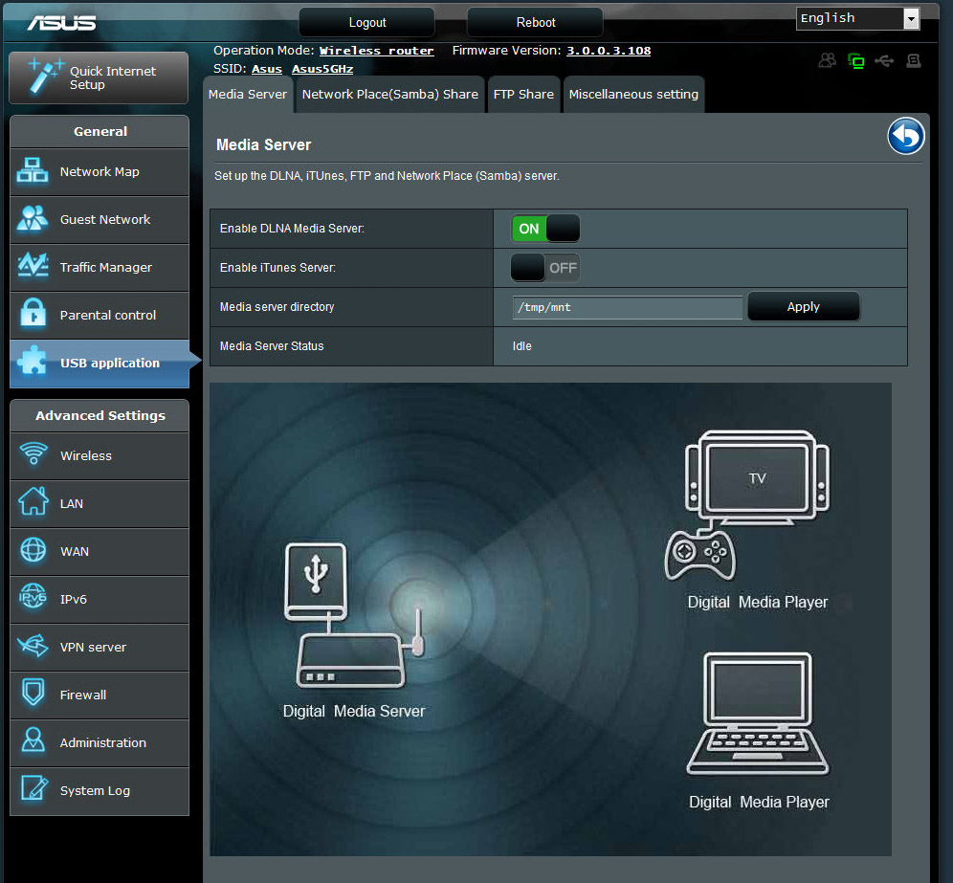Screen dimensions: 953x883
Task: Click the green network connection status icon
Action: [855, 61]
